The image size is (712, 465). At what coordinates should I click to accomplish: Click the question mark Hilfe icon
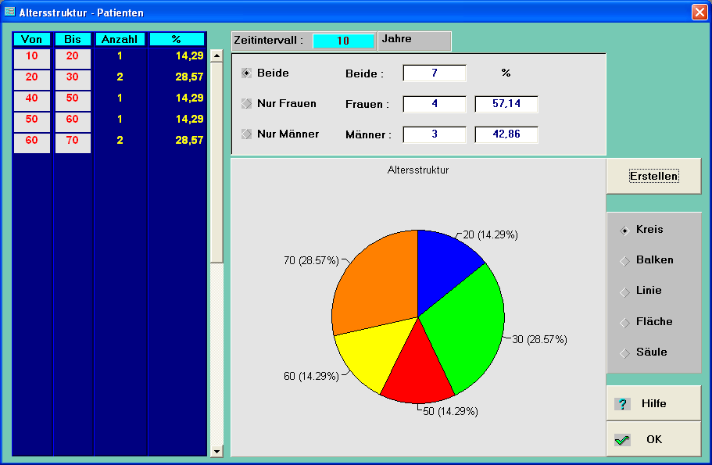[622, 404]
